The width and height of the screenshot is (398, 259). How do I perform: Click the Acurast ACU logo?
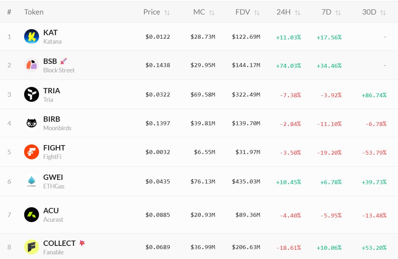[x=32, y=215]
